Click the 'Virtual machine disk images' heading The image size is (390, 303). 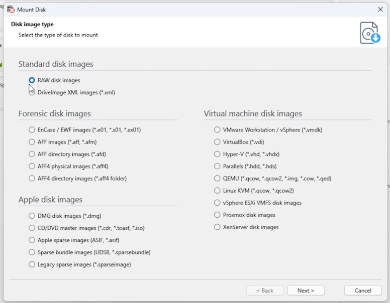point(253,114)
